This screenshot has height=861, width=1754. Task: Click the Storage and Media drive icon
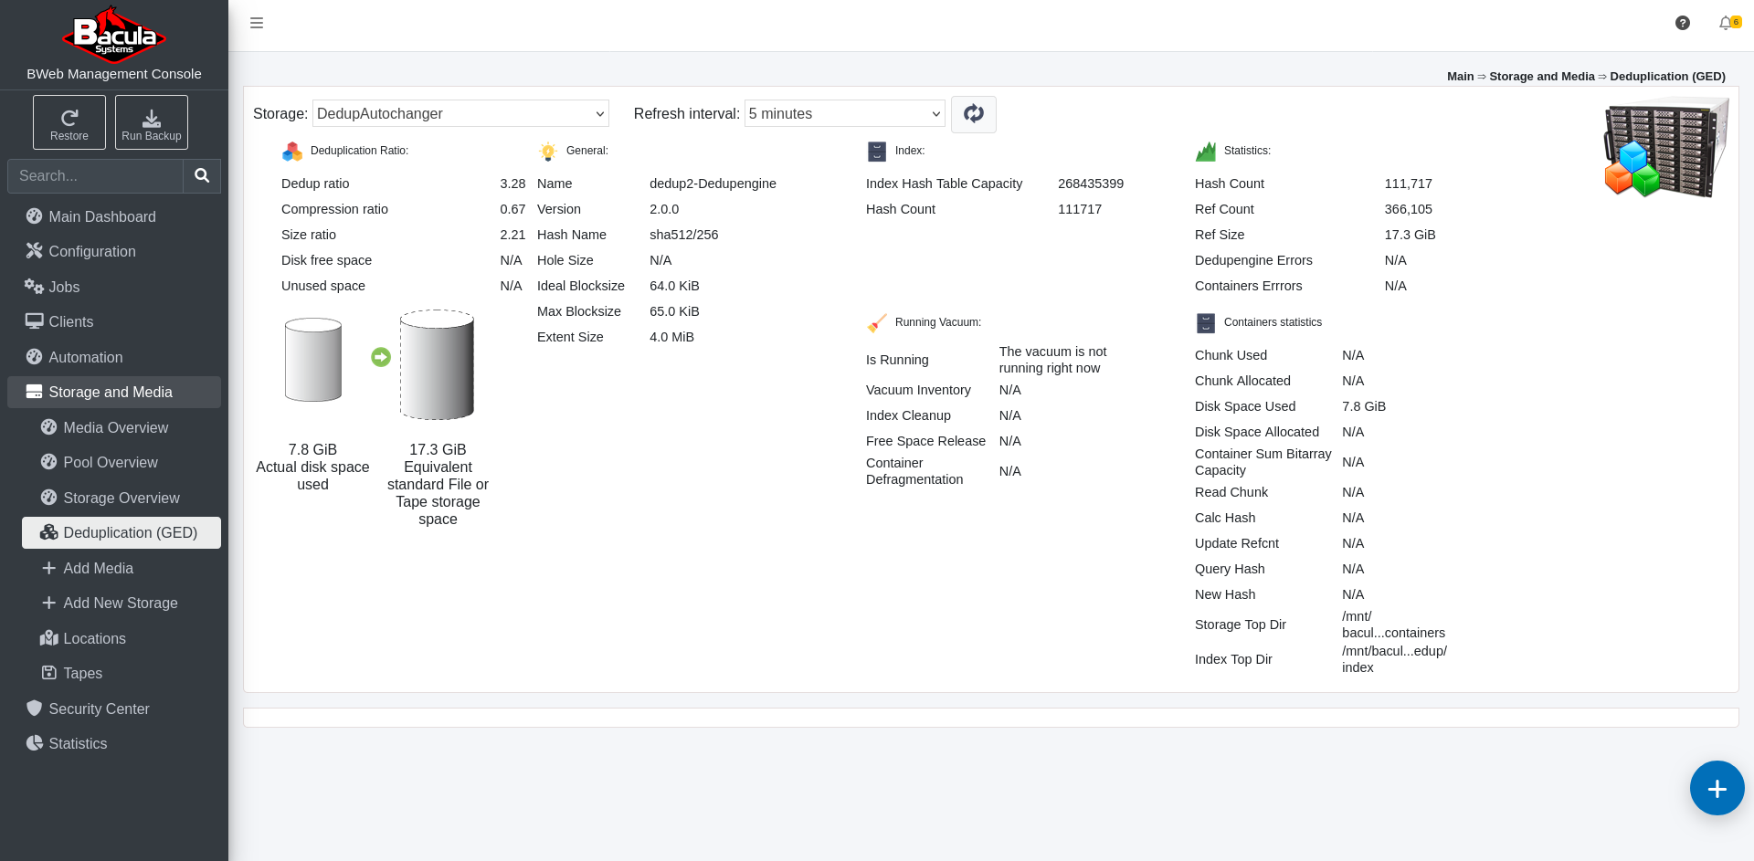point(34,392)
